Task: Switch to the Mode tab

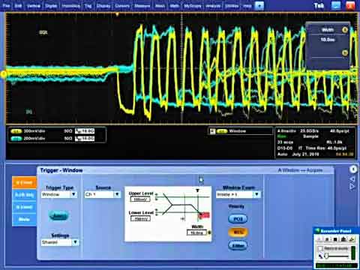Action: 24,220
